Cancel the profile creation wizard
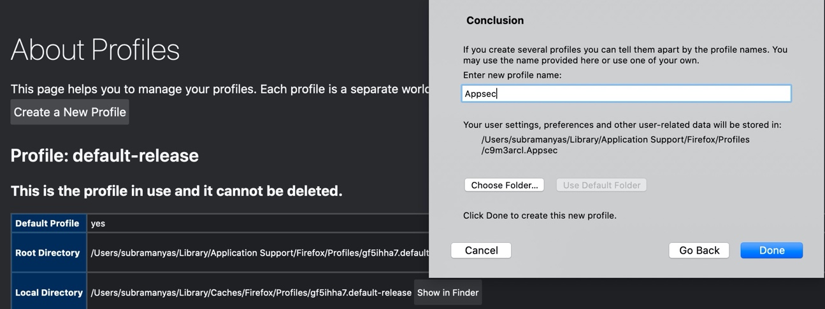The image size is (825, 309). click(x=481, y=251)
